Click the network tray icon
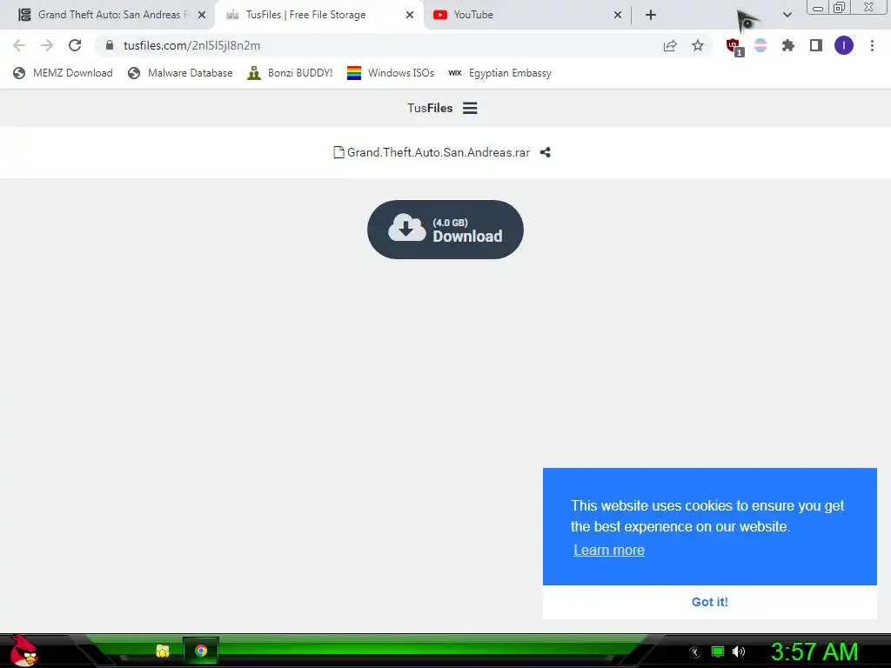This screenshot has height=668, width=891. coord(718,651)
